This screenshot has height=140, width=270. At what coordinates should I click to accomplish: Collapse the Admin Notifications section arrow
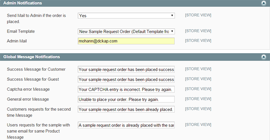point(263,3)
